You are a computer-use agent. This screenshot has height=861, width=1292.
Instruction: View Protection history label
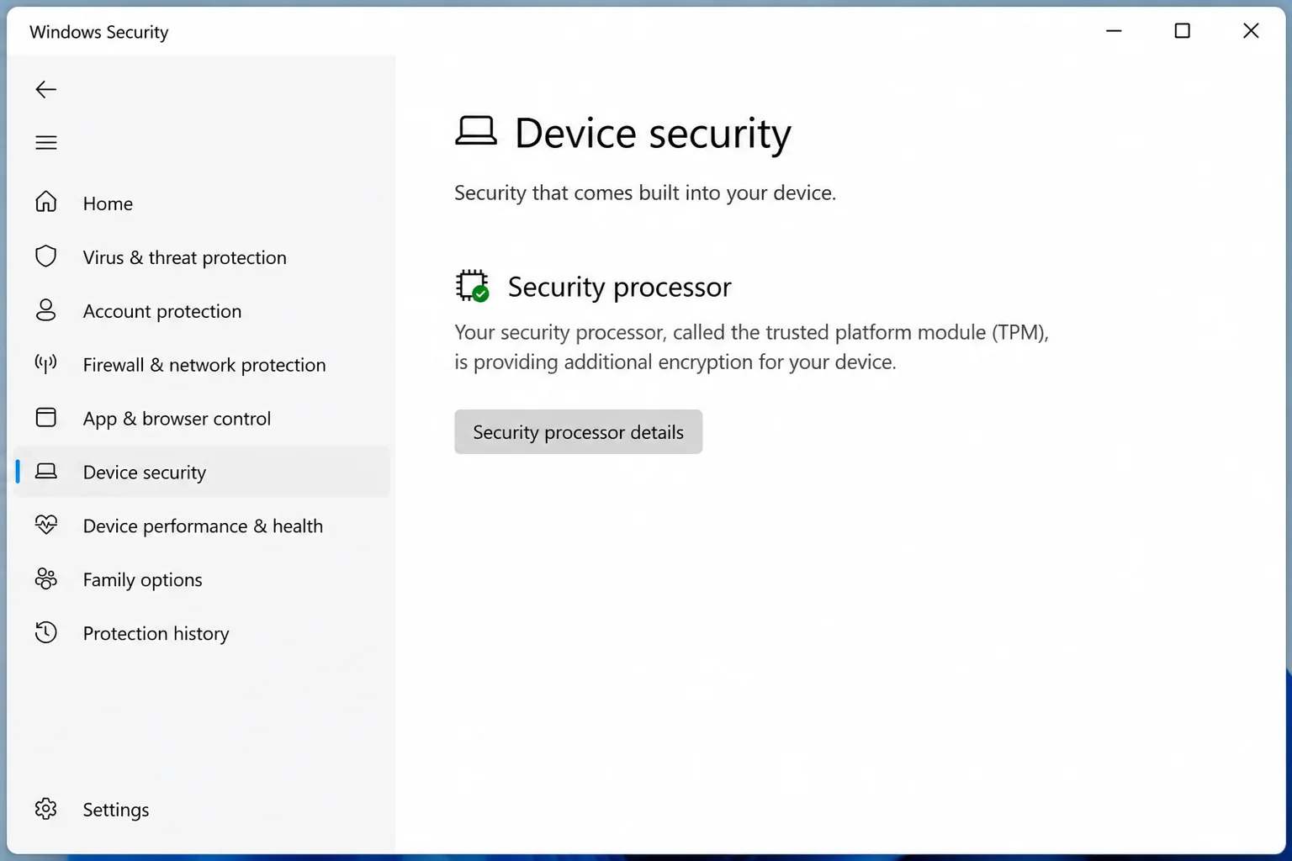156,634
